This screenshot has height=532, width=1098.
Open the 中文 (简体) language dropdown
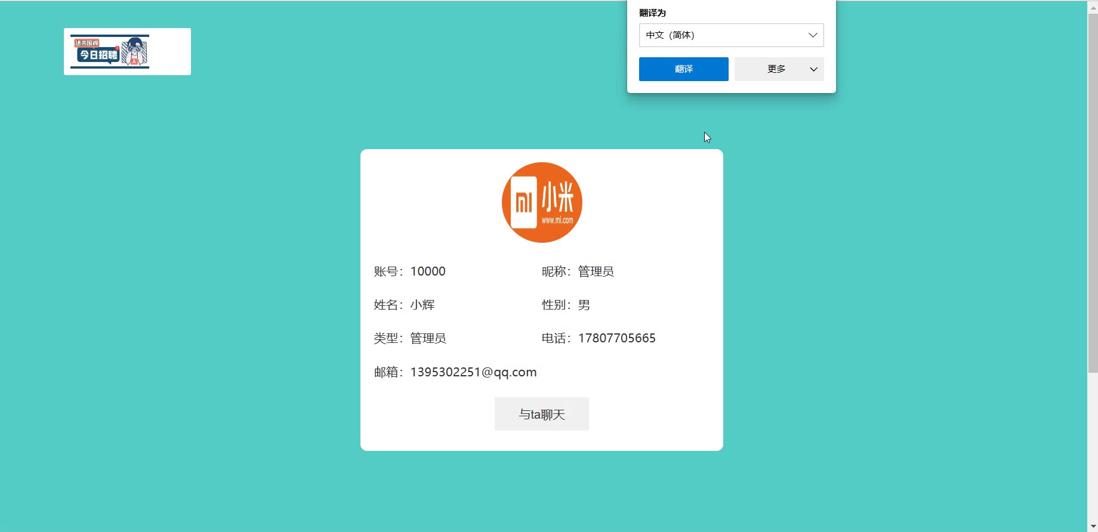pos(731,35)
